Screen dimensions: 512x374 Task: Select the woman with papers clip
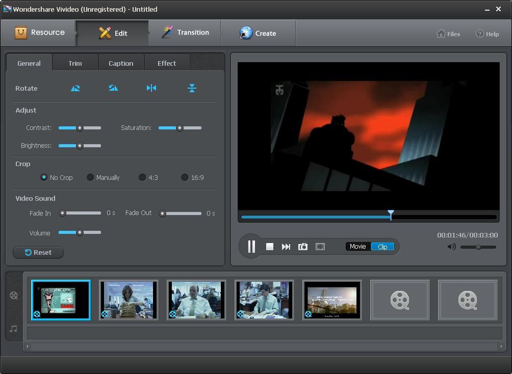129,300
